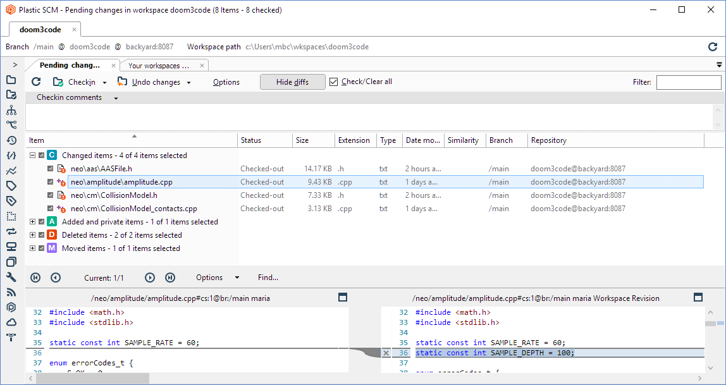This screenshot has height=385, width=726.
Task: Click Find... in diff toolbar
Action: (268, 278)
